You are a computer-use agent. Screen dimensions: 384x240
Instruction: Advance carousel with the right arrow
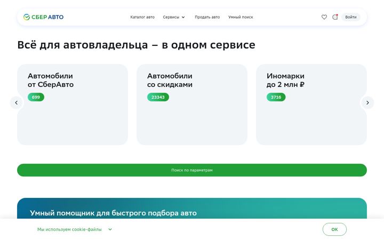click(x=367, y=102)
